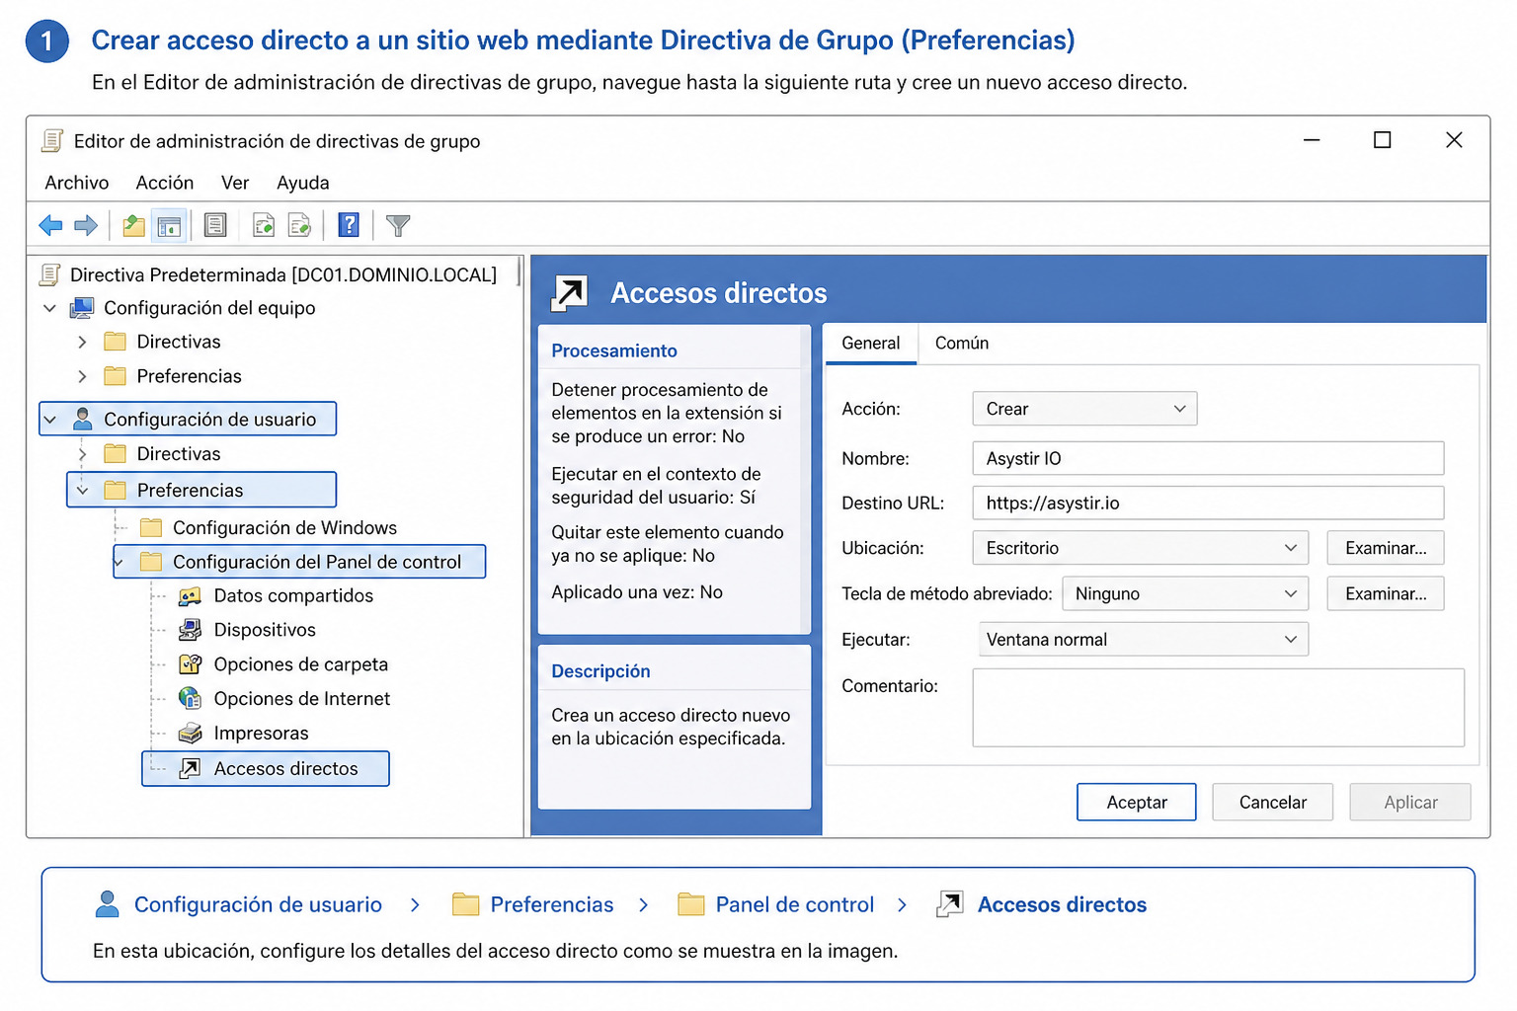Click the Accesos directos tree shortcut icon
The width and height of the screenshot is (1517, 1011).
190,769
